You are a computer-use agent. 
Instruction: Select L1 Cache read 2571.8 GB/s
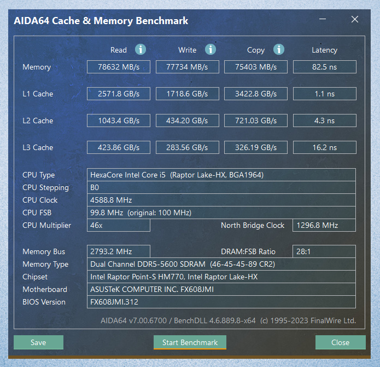[x=119, y=94]
